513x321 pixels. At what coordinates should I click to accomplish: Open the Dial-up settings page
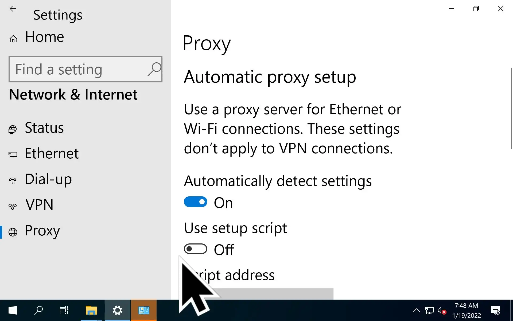click(48, 179)
